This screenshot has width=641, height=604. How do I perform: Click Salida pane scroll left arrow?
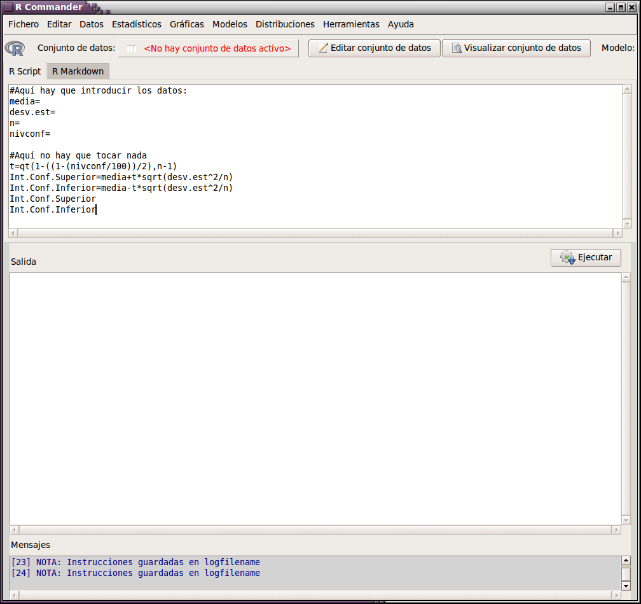(x=14, y=530)
